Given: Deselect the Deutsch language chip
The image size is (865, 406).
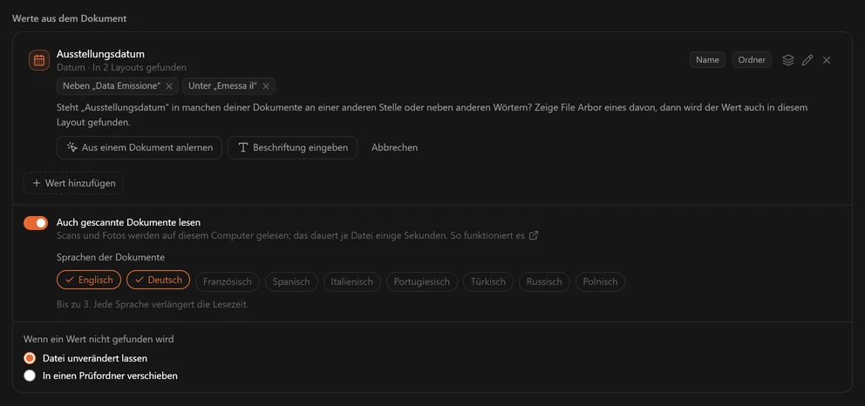Looking at the screenshot, I should tap(159, 280).
